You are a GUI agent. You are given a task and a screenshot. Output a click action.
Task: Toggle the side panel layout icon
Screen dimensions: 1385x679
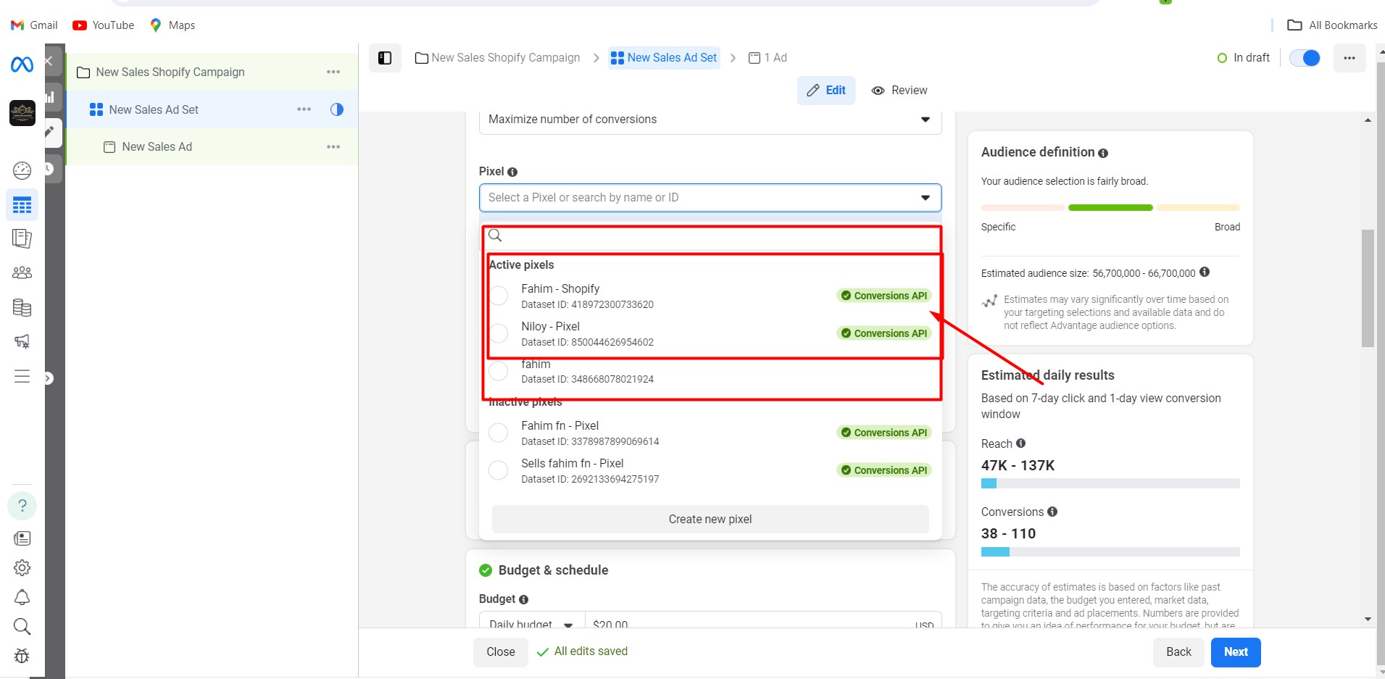[385, 58]
